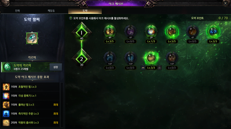The image size is (231, 129).
Task: Select tier 2 diamond marker
Action: [x=81, y=59]
